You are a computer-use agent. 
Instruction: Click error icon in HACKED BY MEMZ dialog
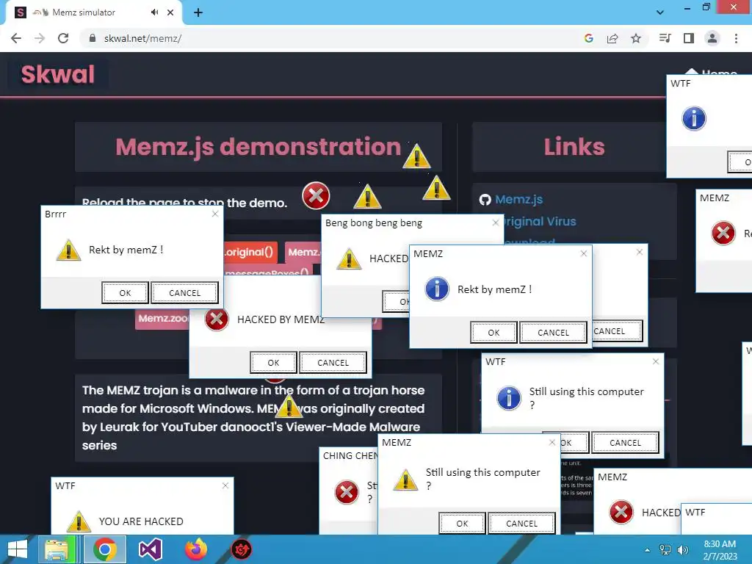pyautogui.click(x=217, y=319)
